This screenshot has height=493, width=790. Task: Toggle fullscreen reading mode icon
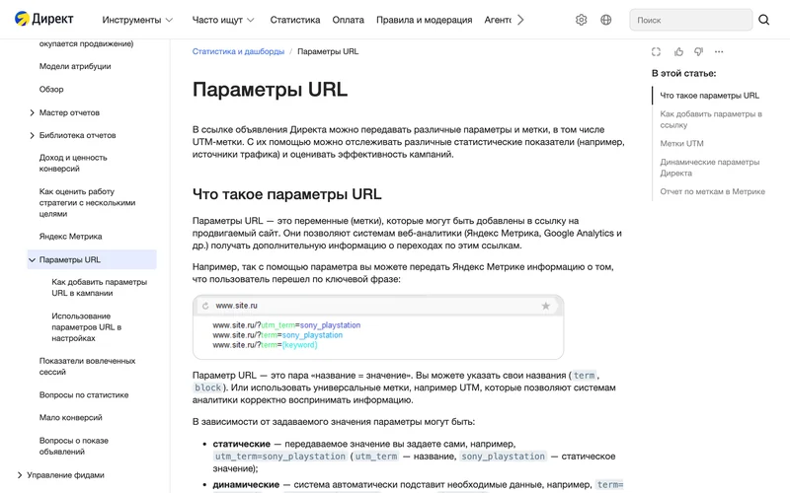click(x=656, y=52)
